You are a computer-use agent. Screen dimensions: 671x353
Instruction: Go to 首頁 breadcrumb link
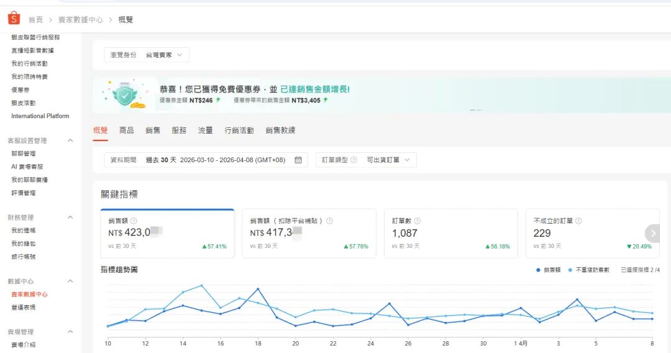point(35,20)
